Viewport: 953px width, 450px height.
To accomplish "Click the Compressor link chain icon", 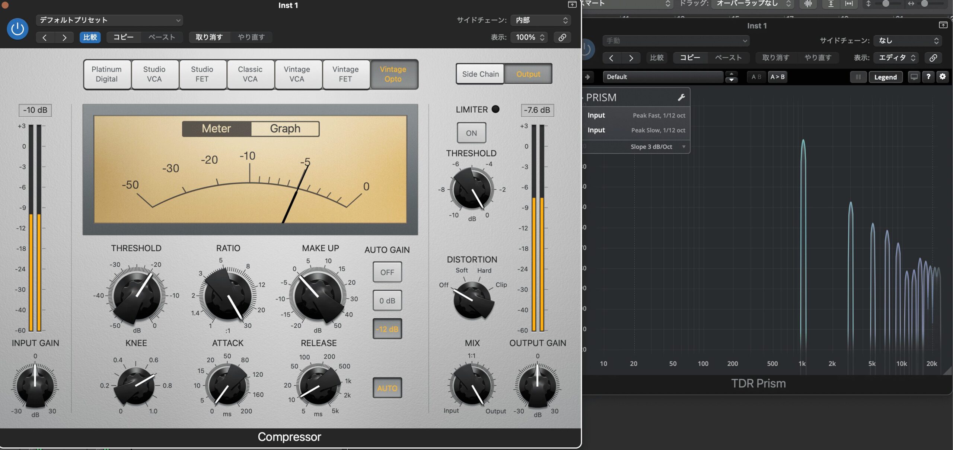I will pyautogui.click(x=562, y=37).
